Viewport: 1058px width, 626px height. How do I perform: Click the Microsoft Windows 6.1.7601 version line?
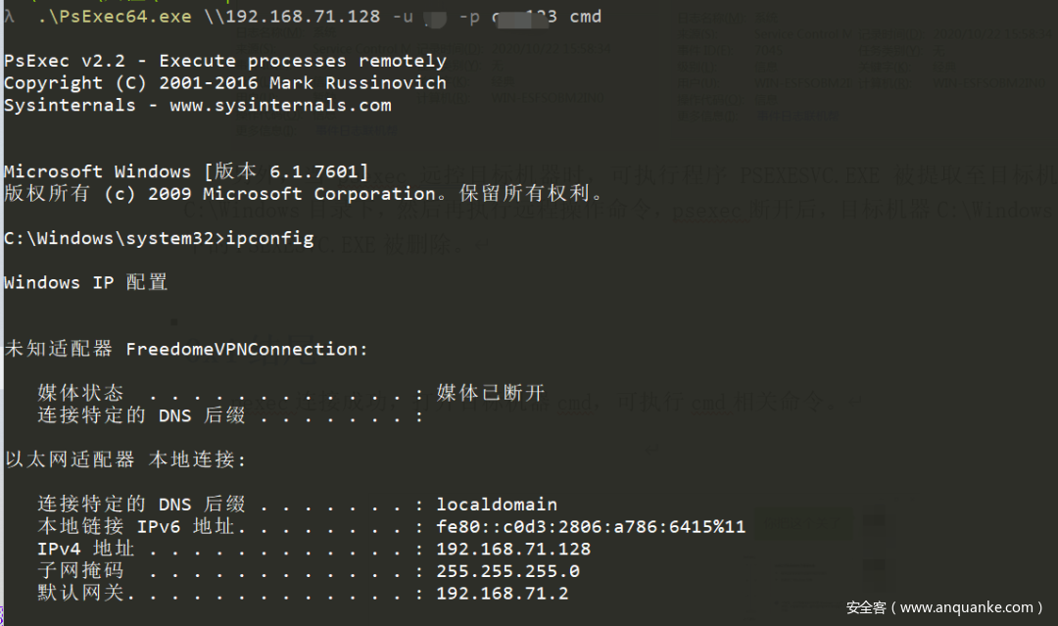(x=186, y=171)
